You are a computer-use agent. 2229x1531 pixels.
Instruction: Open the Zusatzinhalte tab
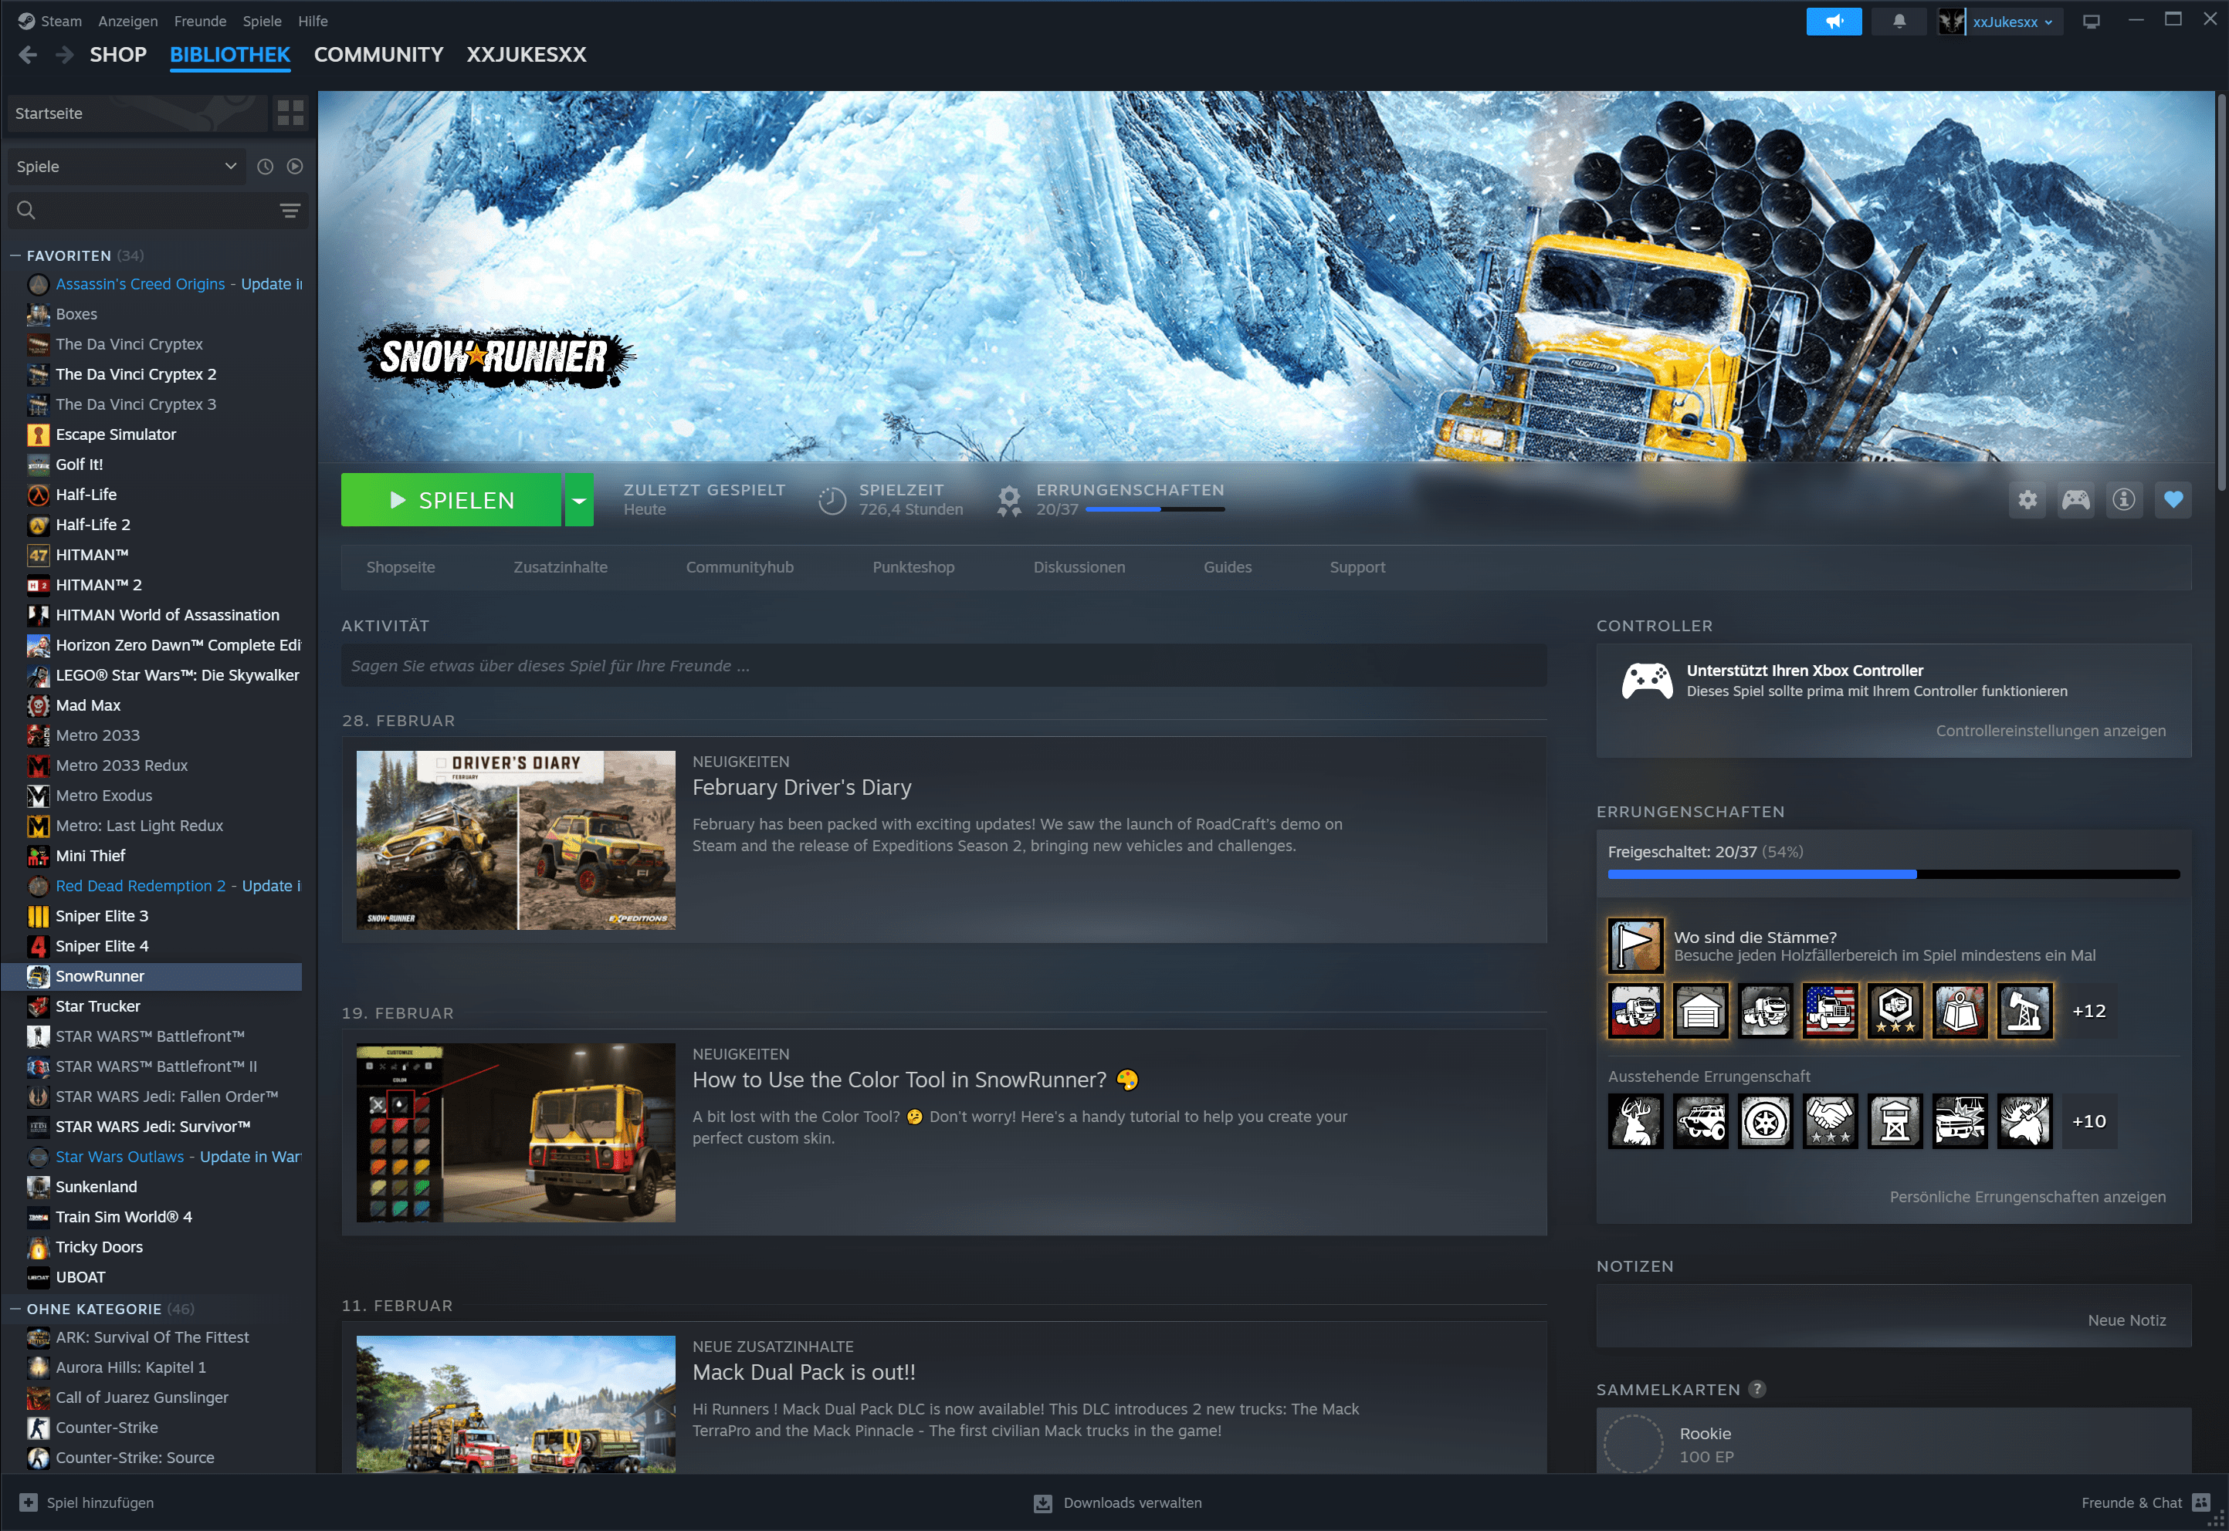click(561, 567)
